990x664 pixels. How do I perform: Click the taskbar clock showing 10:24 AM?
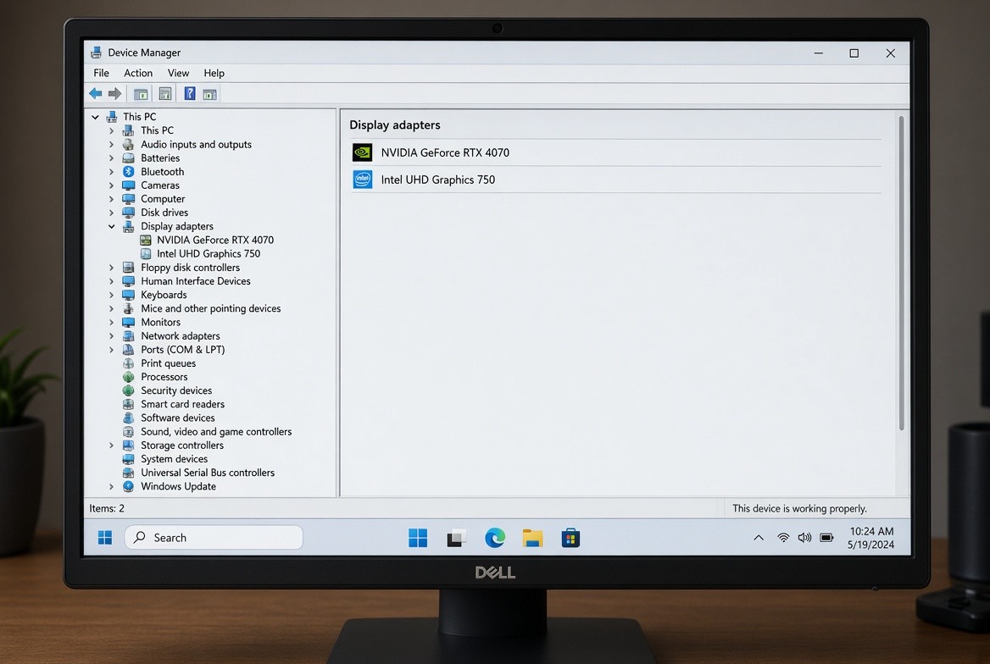[871, 531]
